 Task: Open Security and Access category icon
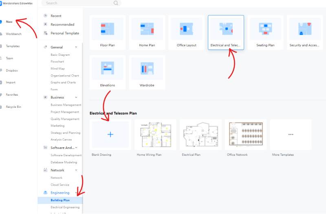pos(305,29)
